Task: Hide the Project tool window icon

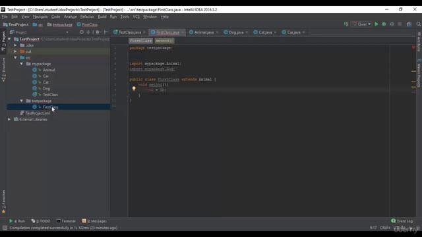Action: pyautogui.click(x=106, y=32)
